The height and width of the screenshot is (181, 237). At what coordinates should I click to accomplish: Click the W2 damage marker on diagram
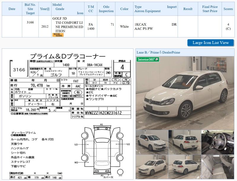point(76,162)
